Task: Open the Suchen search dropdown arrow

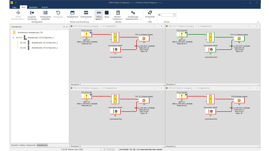Action: click(174, 15)
